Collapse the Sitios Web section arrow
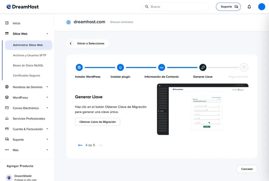Screen dimensions: 269x181 click(x=47, y=34)
